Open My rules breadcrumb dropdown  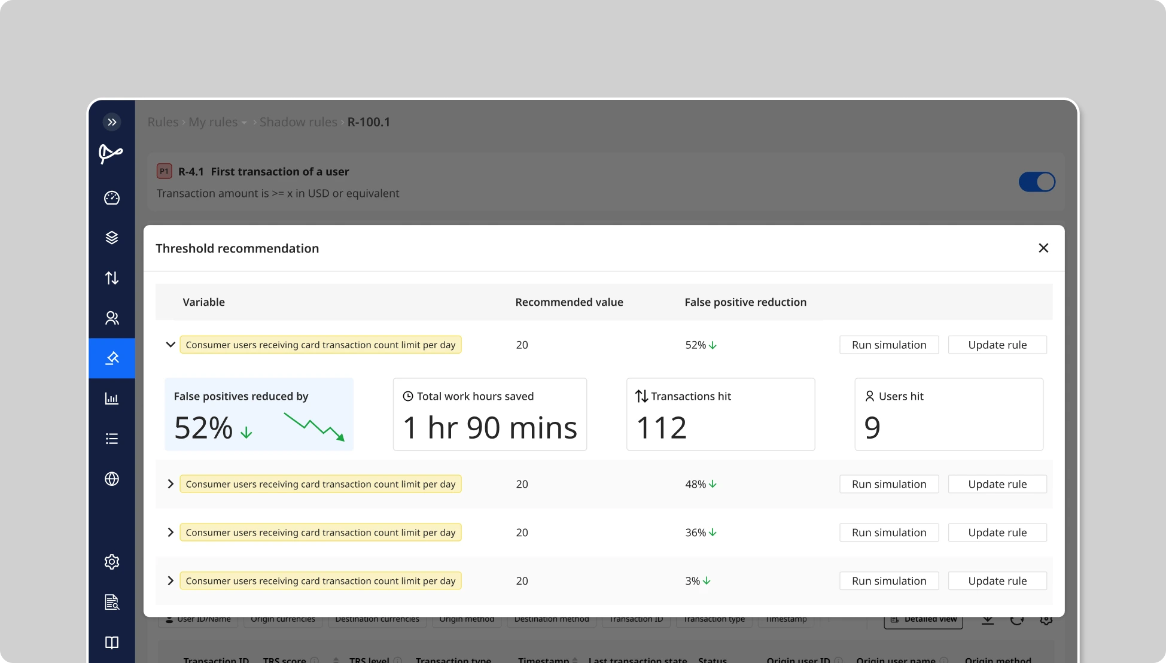click(218, 122)
